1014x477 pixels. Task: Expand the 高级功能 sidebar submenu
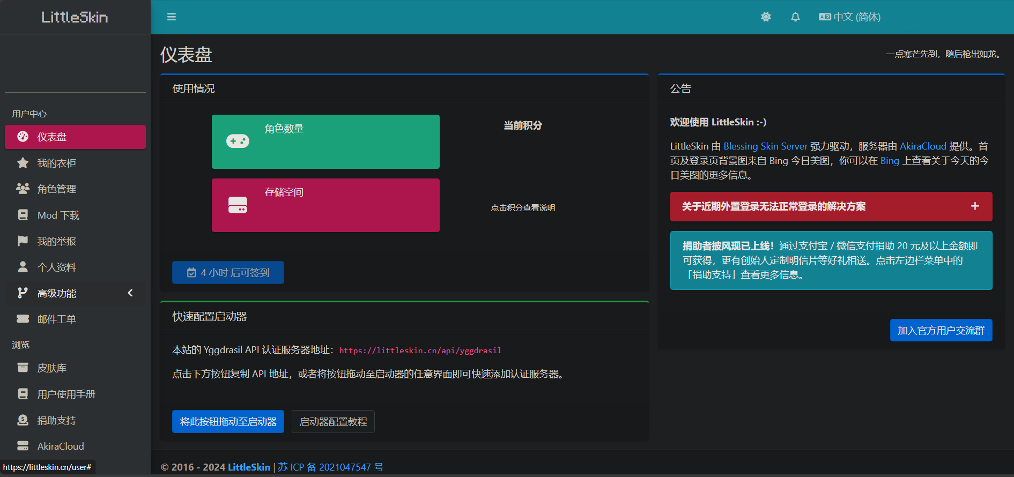click(75, 293)
